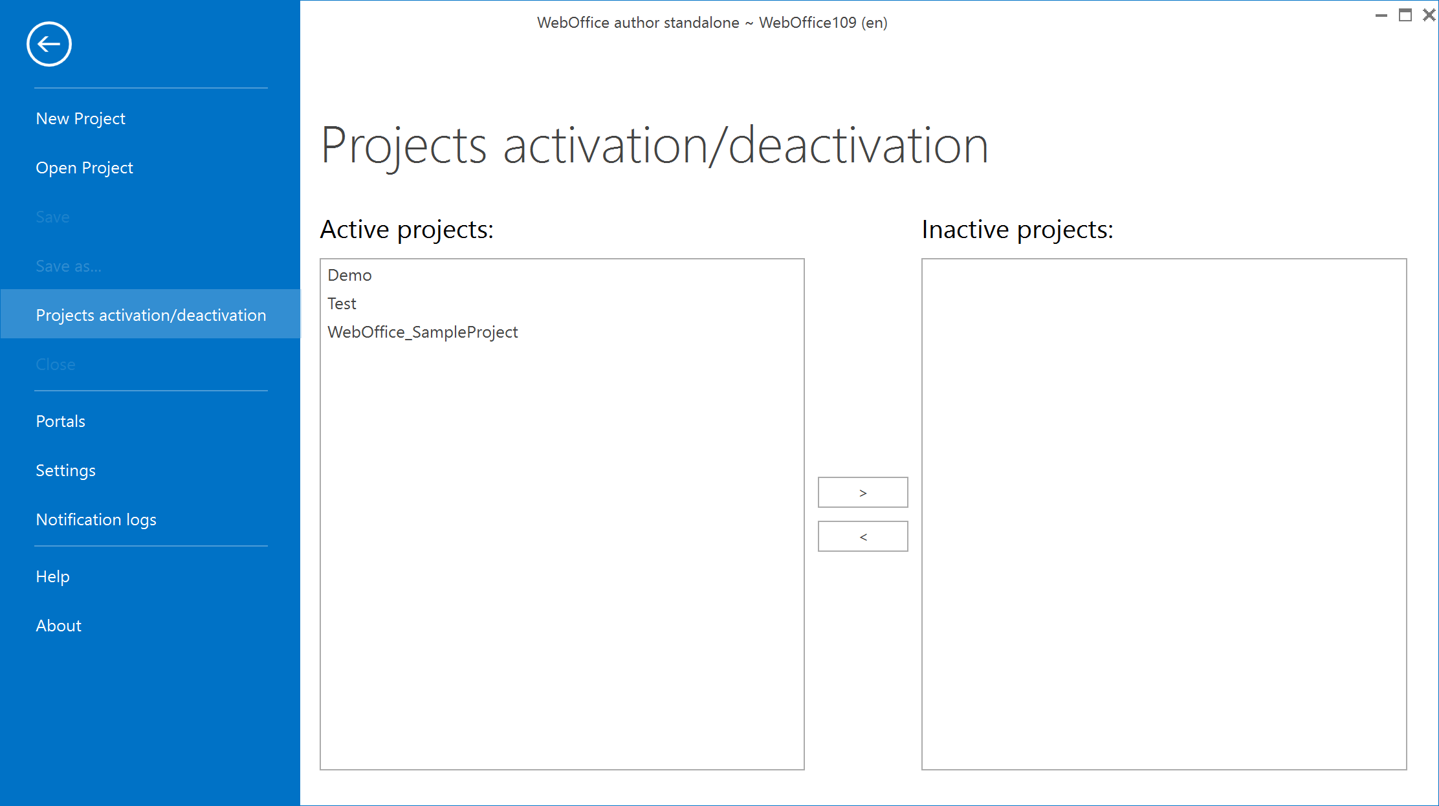Click the Active projects list area
The width and height of the screenshot is (1439, 806).
562,517
